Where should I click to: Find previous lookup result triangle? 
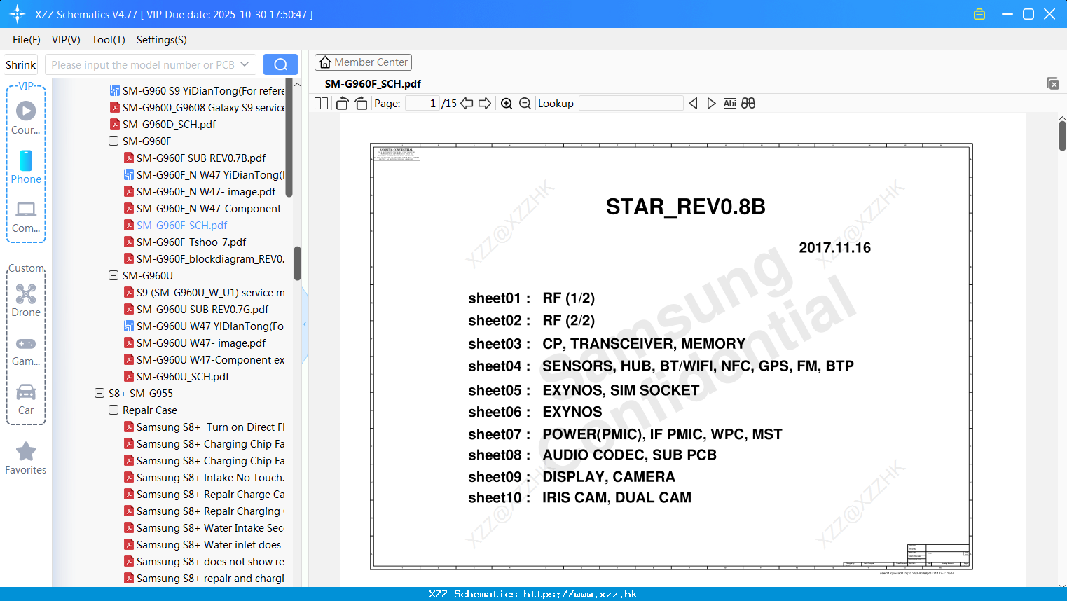click(x=693, y=103)
